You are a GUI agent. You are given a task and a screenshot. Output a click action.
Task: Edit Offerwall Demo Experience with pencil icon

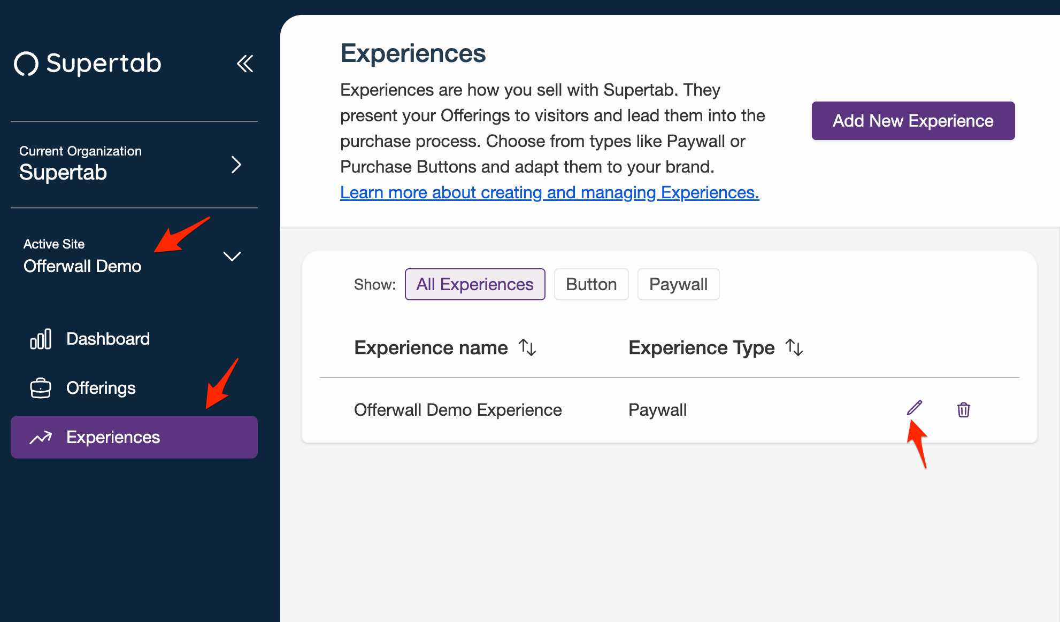click(x=915, y=408)
